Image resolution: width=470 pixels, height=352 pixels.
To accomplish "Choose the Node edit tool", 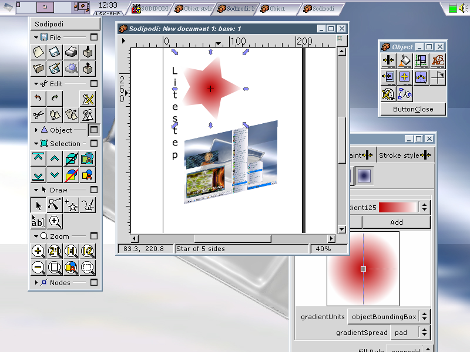I will pos(55,205).
